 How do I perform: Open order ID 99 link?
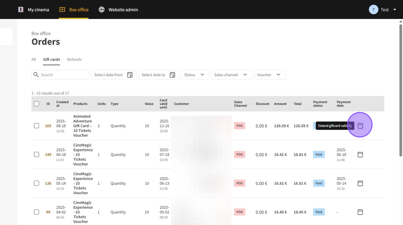tap(48, 212)
